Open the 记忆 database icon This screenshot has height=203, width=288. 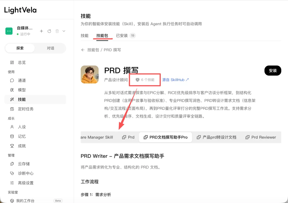click(12, 136)
